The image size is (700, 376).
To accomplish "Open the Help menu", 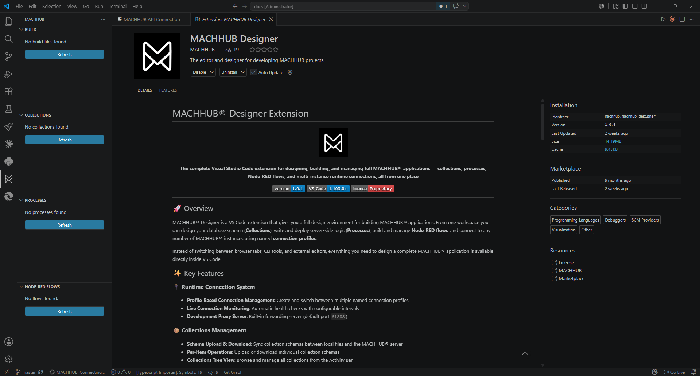I will pyautogui.click(x=137, y=6).
